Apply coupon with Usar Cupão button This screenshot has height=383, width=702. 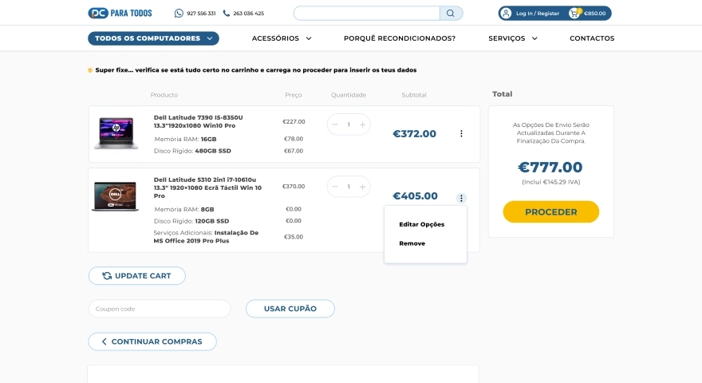tap(290, 309)
